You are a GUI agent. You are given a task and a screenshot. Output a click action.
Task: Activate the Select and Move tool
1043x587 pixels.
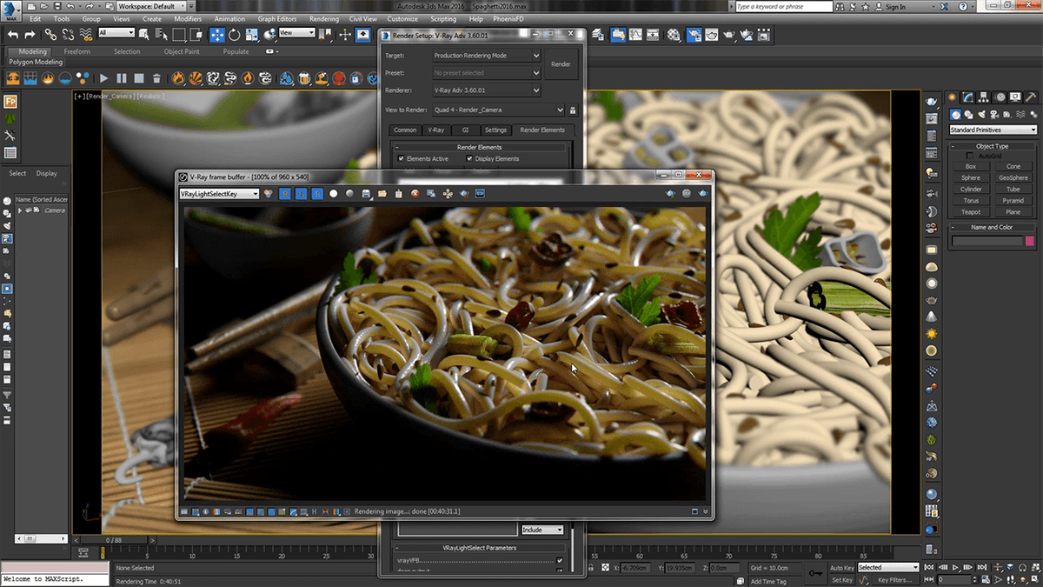217,34
